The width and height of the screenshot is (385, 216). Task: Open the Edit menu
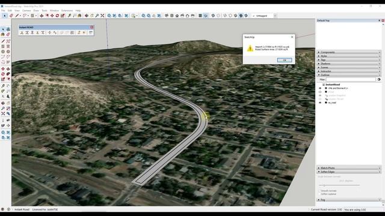tap(10, 11)
